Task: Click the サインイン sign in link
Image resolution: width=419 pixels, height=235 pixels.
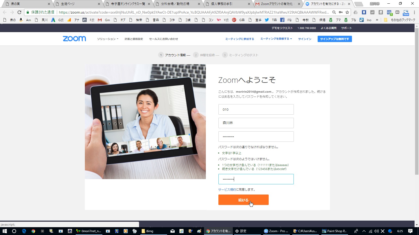Action: (x=305, y=39)
